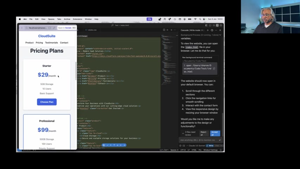Screen dimensions: 300x169
Task: Click the copy link icon in Arc
Action: pyautogui.click(x=54, y=28)
